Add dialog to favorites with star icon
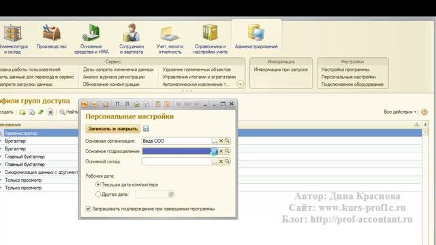This screenshot has height=245, width=436. point(106,104)
